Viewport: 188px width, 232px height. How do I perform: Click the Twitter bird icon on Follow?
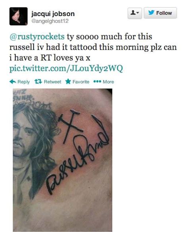click(151, 13)
